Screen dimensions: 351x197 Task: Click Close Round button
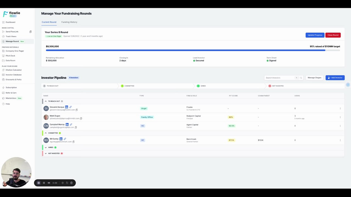click(x=333, y=35)
